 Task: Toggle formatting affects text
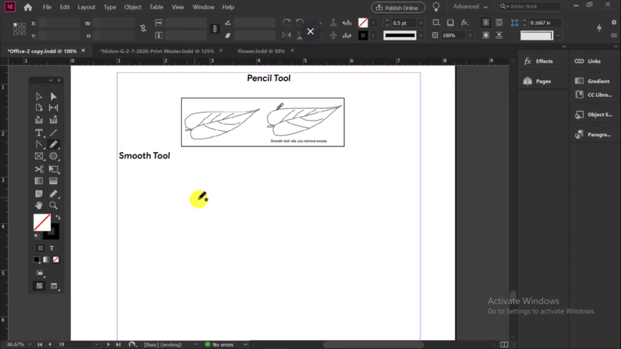tap(52, 248)
